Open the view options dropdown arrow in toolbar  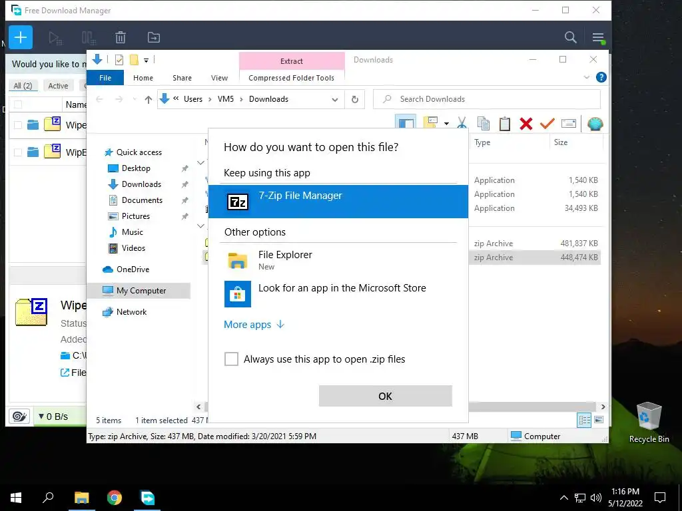pos(446,124)
